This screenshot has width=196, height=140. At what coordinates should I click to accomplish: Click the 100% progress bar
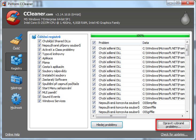point(140,36)
